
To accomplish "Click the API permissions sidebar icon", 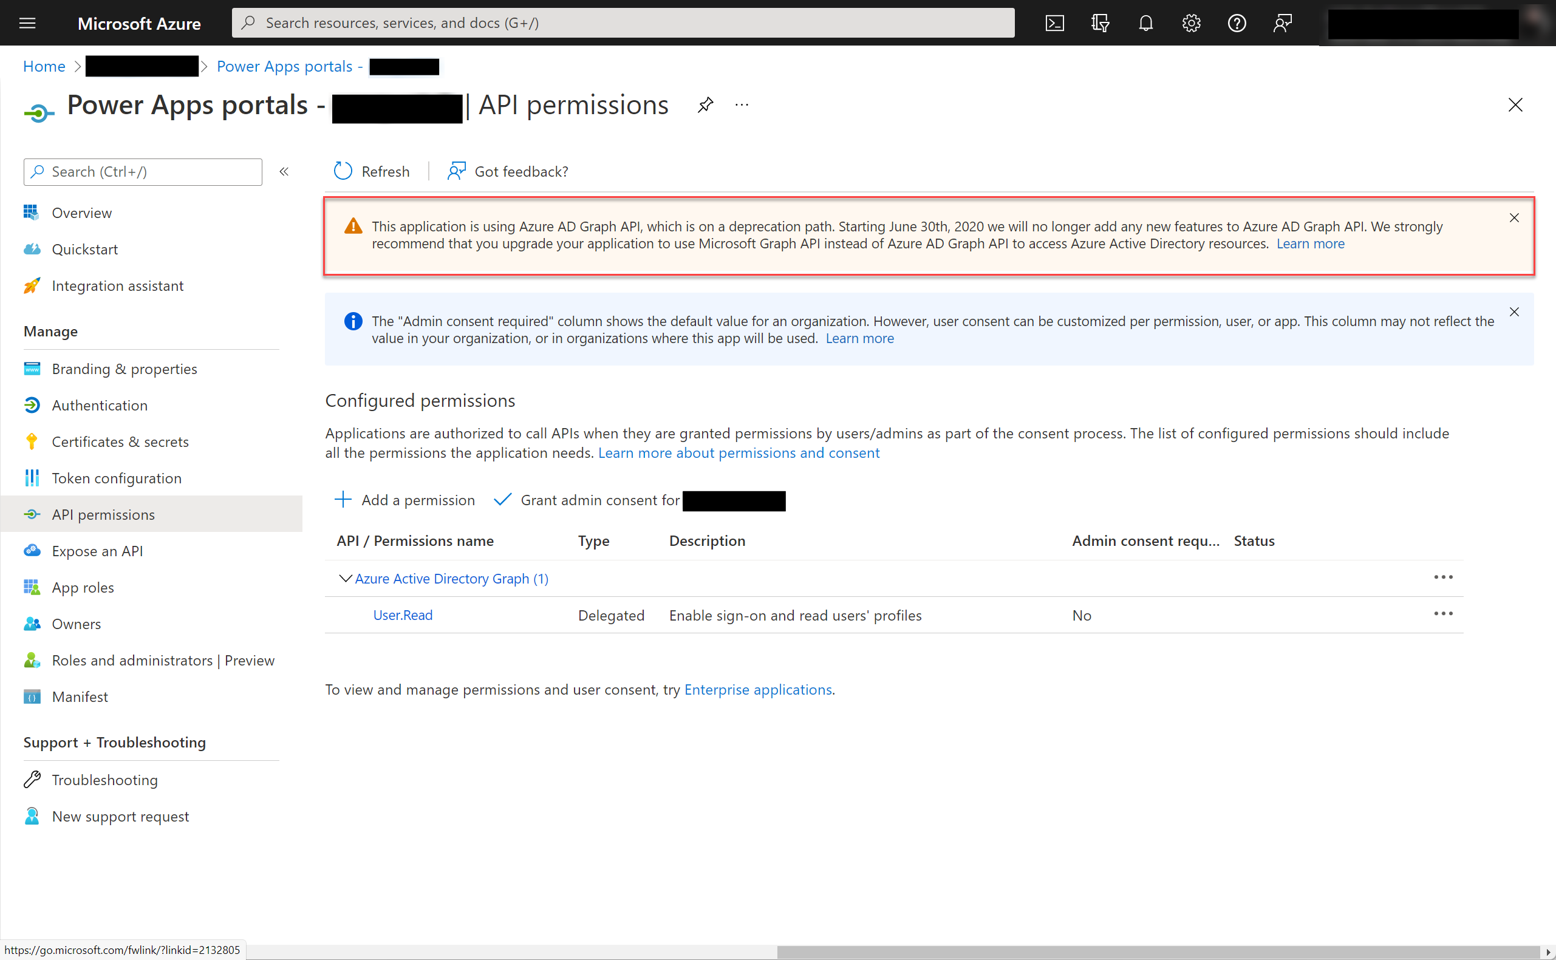I will [31, 514].
